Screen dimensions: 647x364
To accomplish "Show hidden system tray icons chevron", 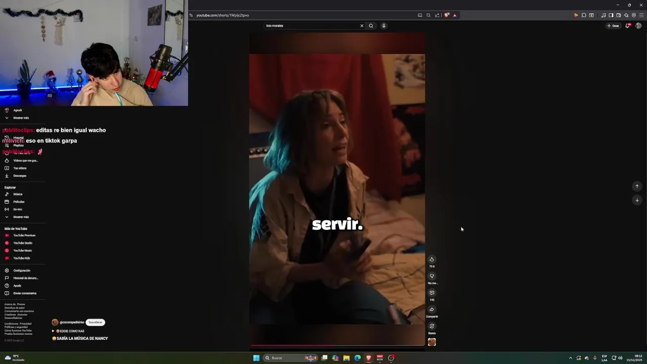I will [x=571, y=358].
